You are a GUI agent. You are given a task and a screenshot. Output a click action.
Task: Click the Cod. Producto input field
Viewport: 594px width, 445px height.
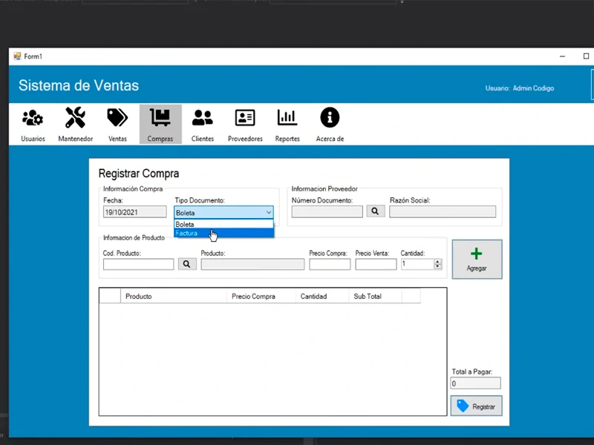pos(138,264)
